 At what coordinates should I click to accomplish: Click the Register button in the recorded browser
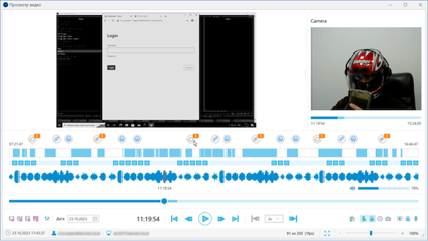point(188,67)
